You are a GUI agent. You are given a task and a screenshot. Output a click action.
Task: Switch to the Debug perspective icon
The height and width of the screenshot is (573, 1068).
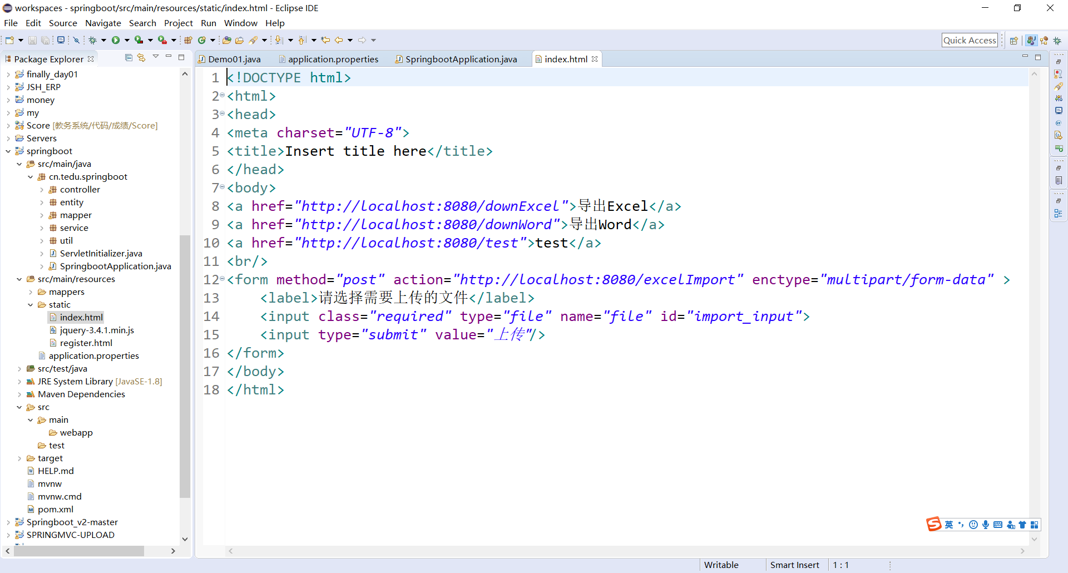pos(1057,41)
